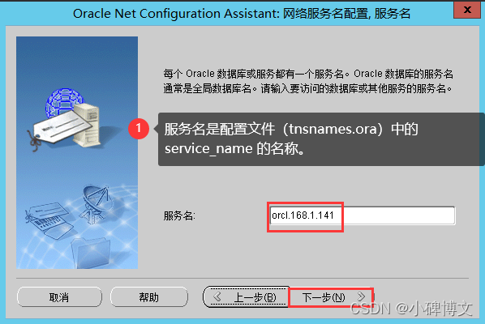Close the Oracle Net Configuration Assistant window
This screenshot has height=324, width=485.
[467, 10]
